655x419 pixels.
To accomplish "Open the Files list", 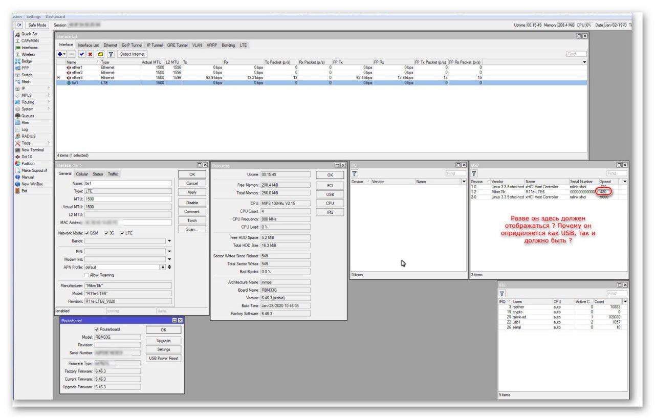I will (x=25, y=122).
